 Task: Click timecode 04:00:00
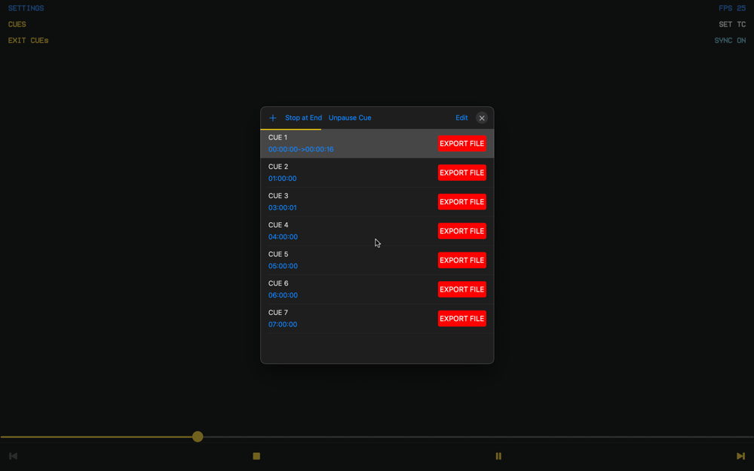click(x=283, y=237)
